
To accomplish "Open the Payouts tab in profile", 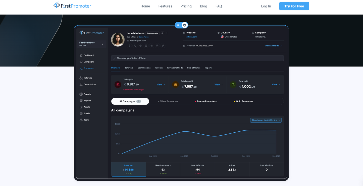I will coord(159,68).
